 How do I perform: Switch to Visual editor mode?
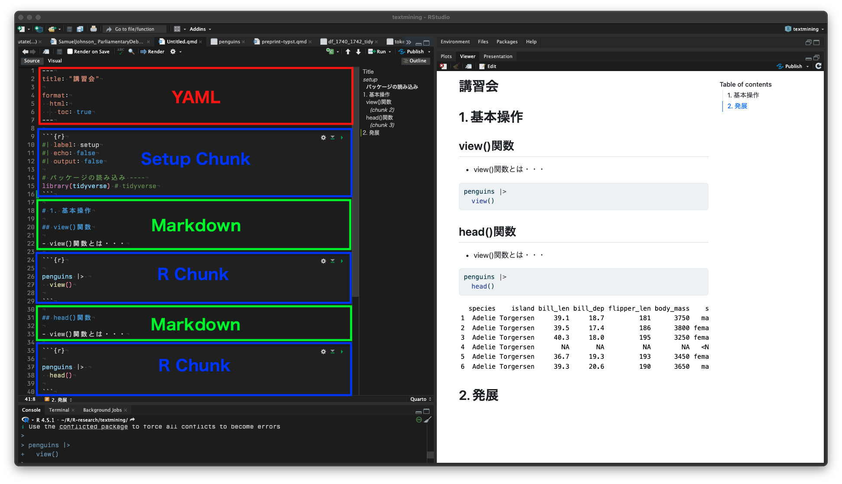pyautogui.click(x=55, y=61)
